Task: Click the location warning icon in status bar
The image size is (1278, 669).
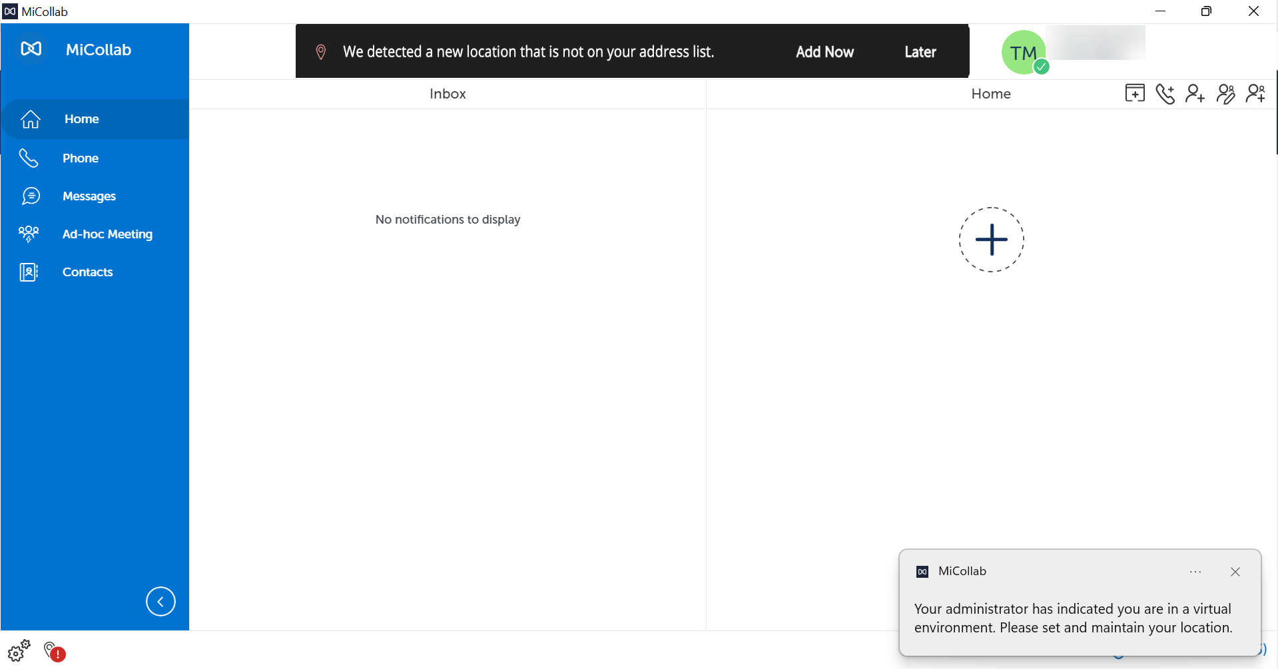Action: pos(54,651)
